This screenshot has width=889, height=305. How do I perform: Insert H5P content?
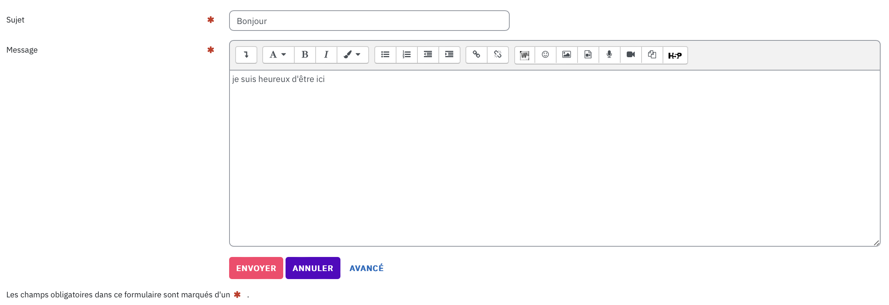[x=675, y=55]
